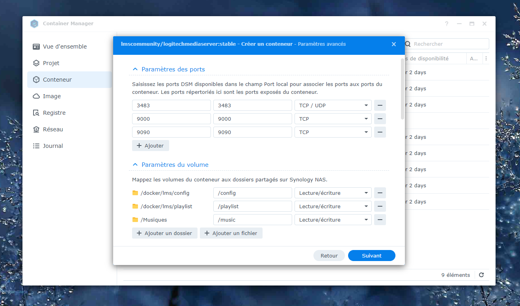Click the /config mount path field
Image resolution: width=520 pixels, height=306 pixels.
(253, 193)
